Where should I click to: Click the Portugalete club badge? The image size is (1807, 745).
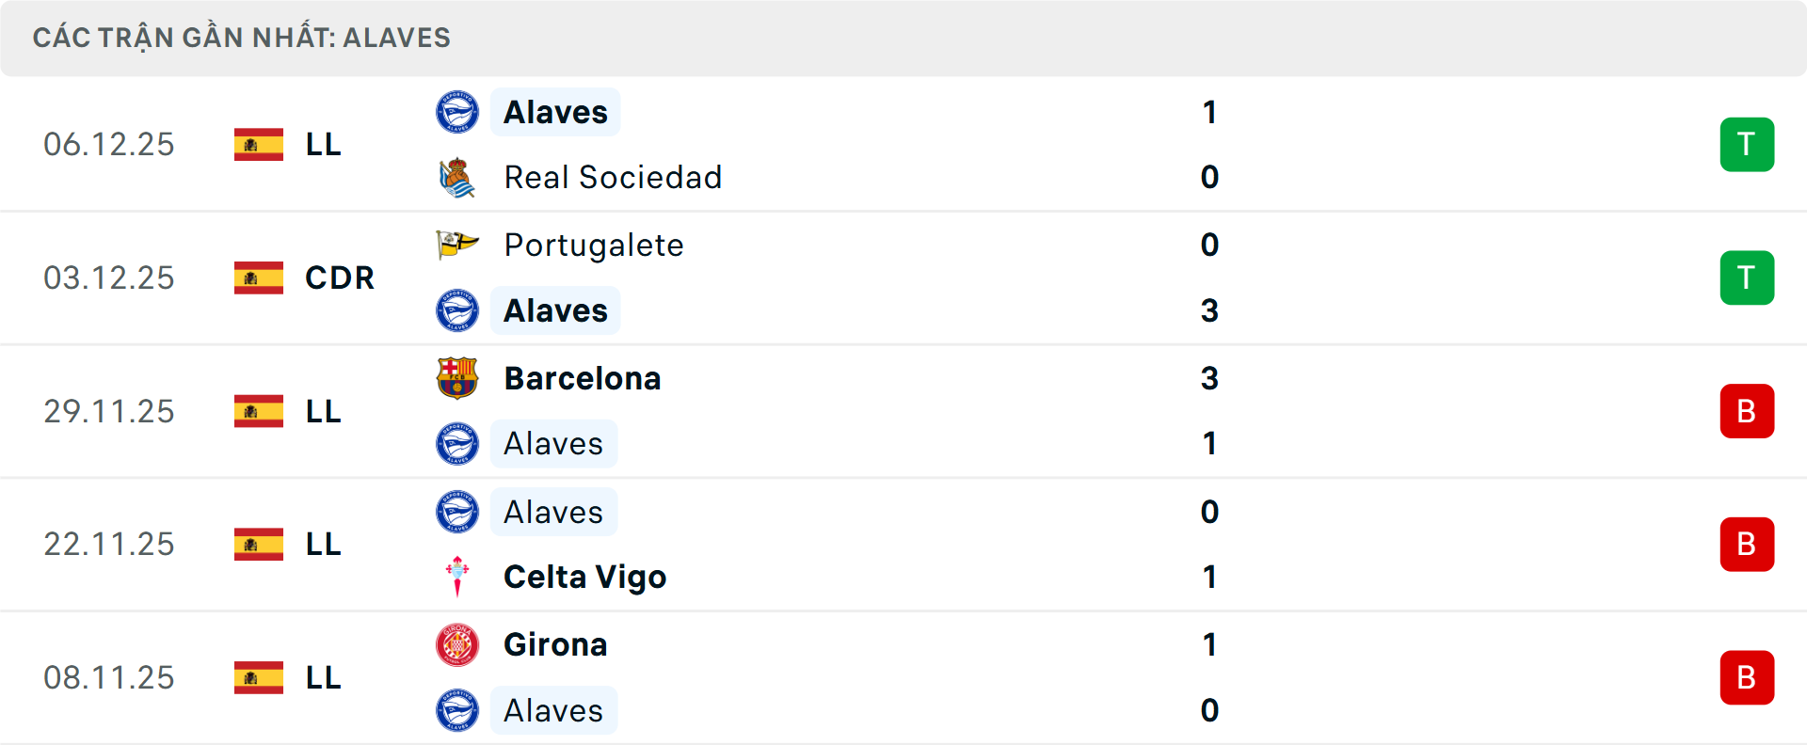(457, 244)
